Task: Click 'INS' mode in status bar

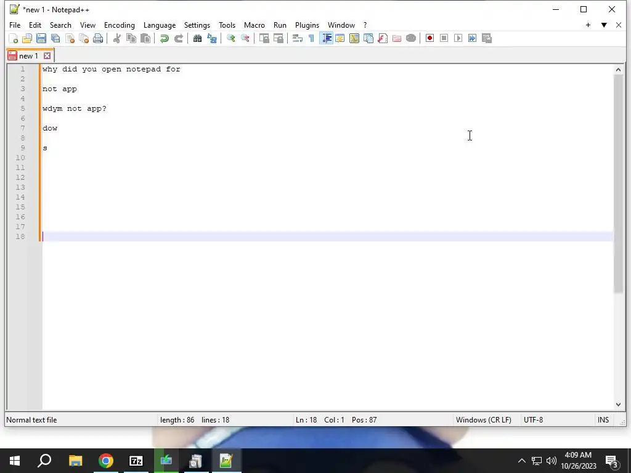Action: (x=603, y=420)
